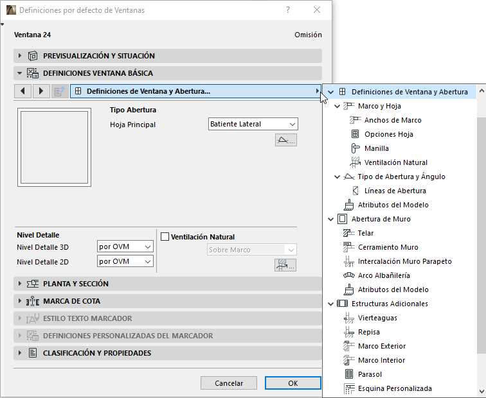Screen dimensions: 486x398
Task: Go to previous settings page arrow
Action: [22, 91]
